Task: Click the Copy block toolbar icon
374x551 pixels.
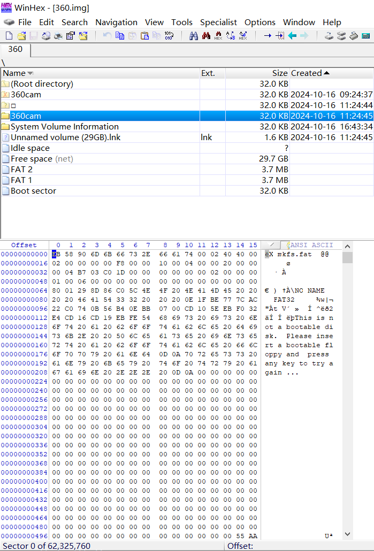Action: click(x=120, y=36)
